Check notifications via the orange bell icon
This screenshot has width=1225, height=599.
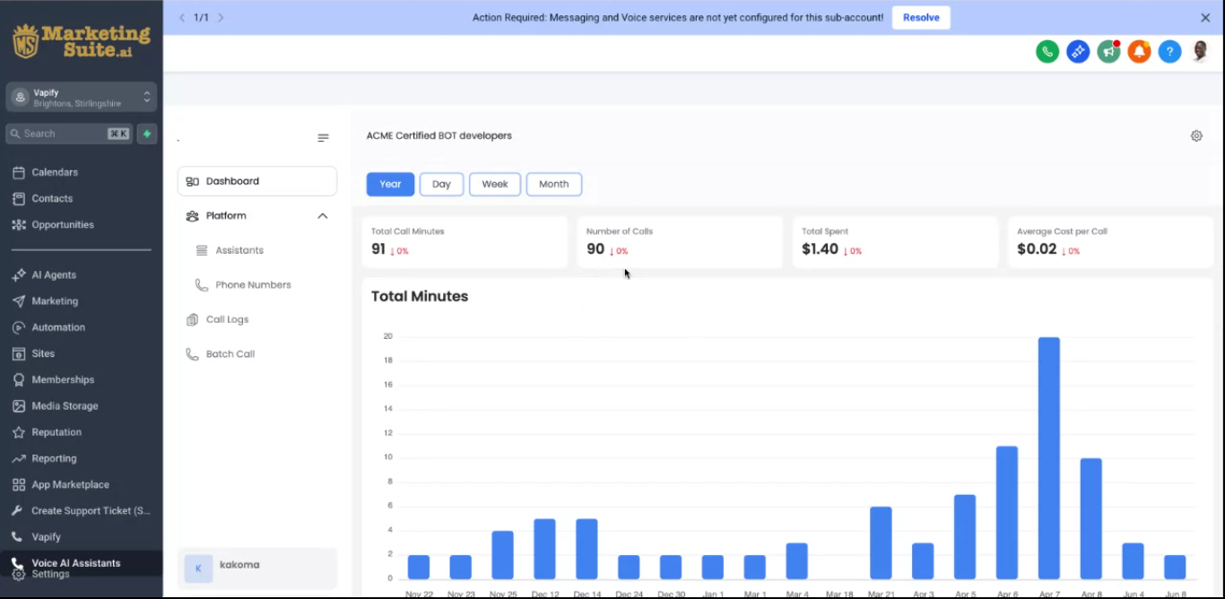pyautogui.click(x=1139, y=51)
